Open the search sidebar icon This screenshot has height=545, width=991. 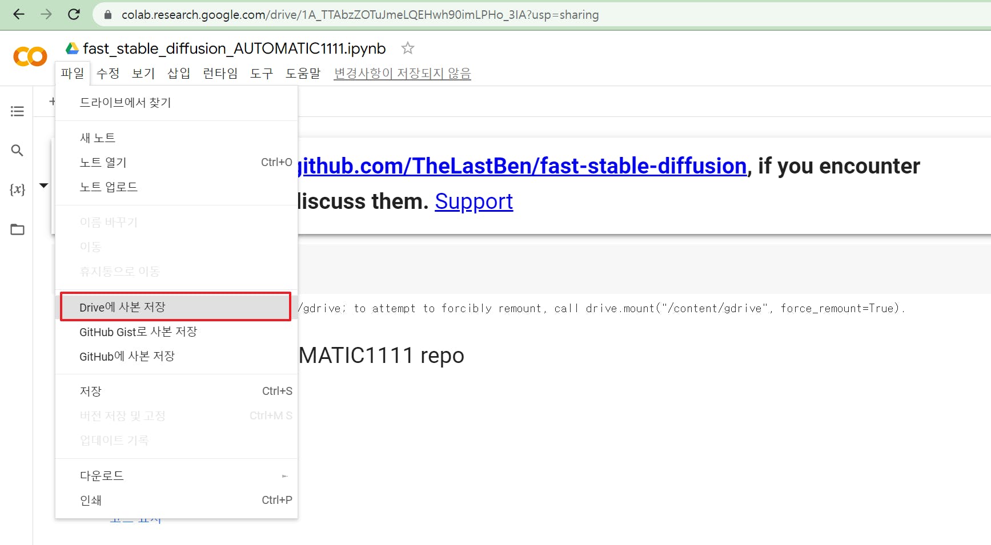point(17,151)
